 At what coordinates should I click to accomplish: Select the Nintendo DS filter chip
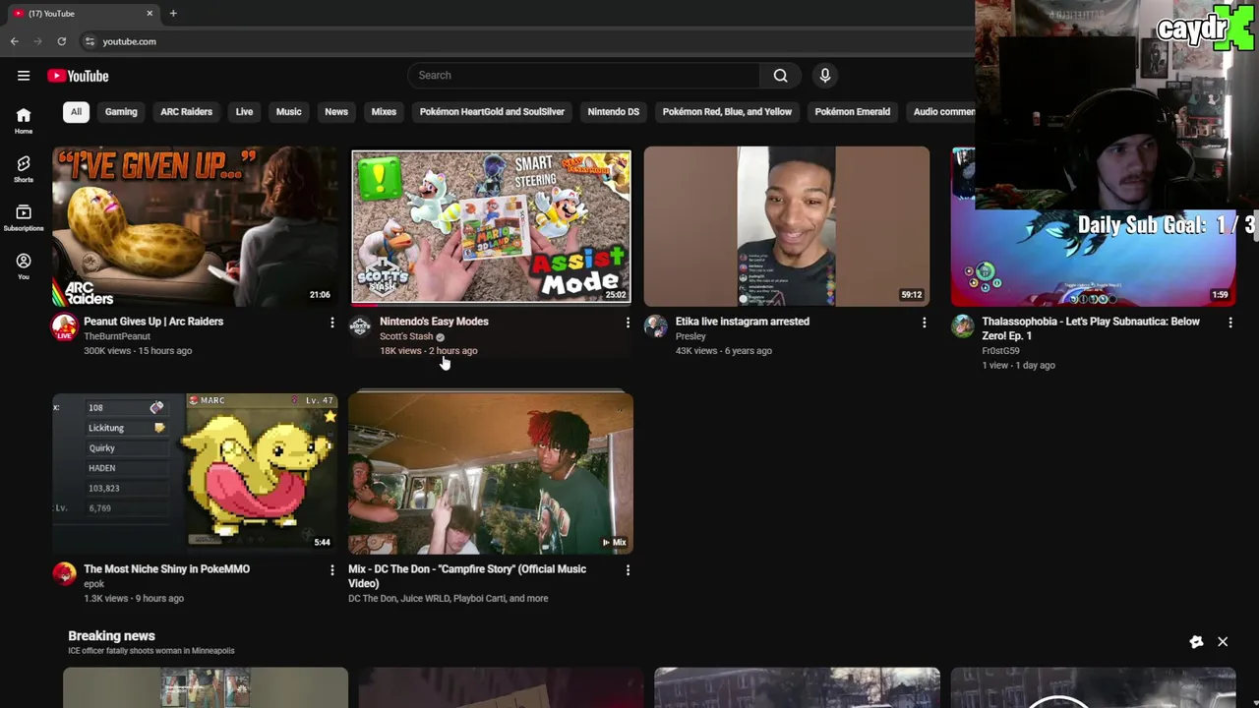(x=613, y=112)
